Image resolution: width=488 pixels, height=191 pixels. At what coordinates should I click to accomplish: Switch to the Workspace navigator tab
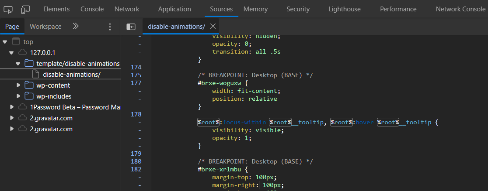point(45,27)
